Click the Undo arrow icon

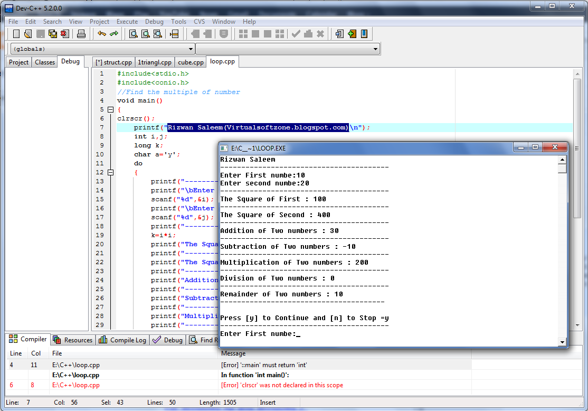[x=102, y=34]
